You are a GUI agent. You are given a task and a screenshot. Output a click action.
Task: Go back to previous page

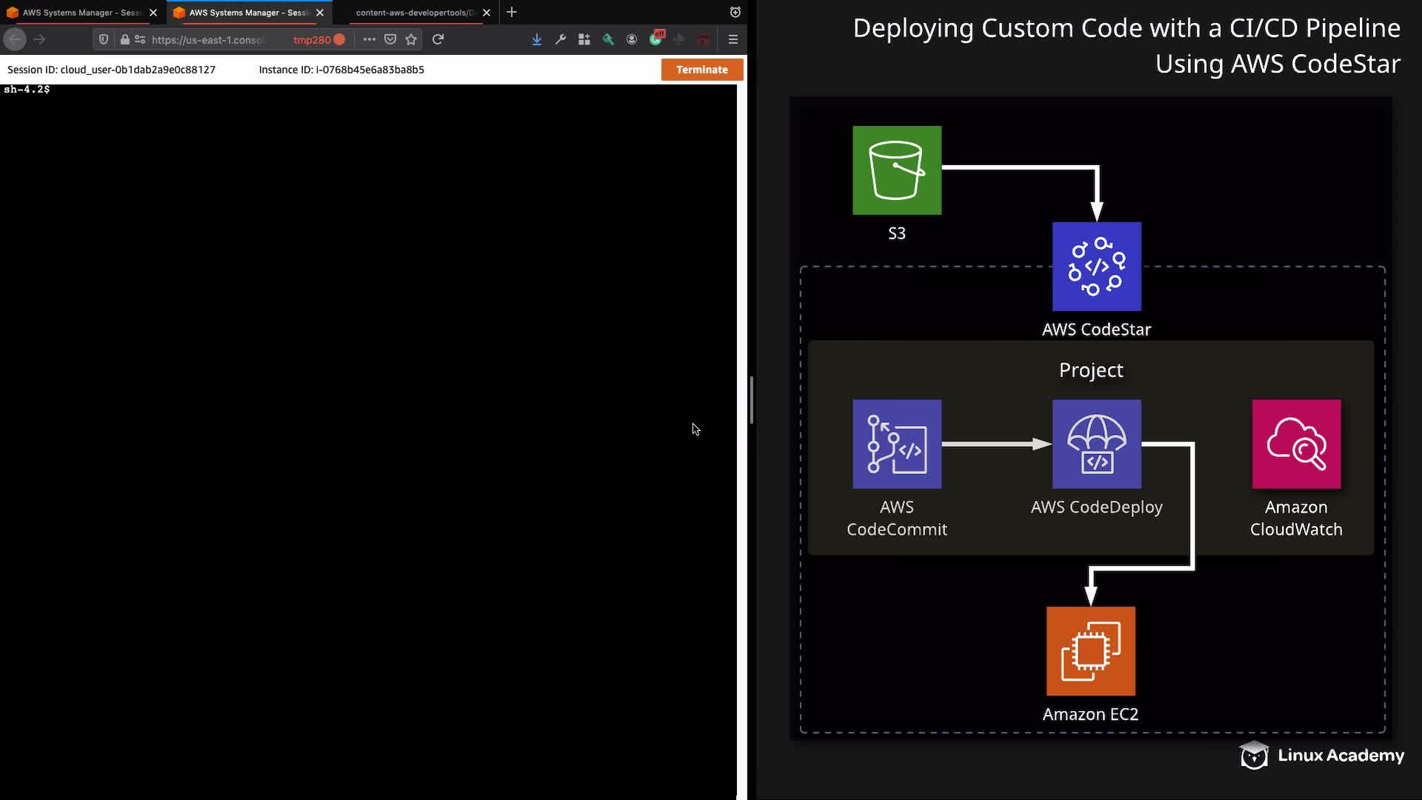coord(16,39)
